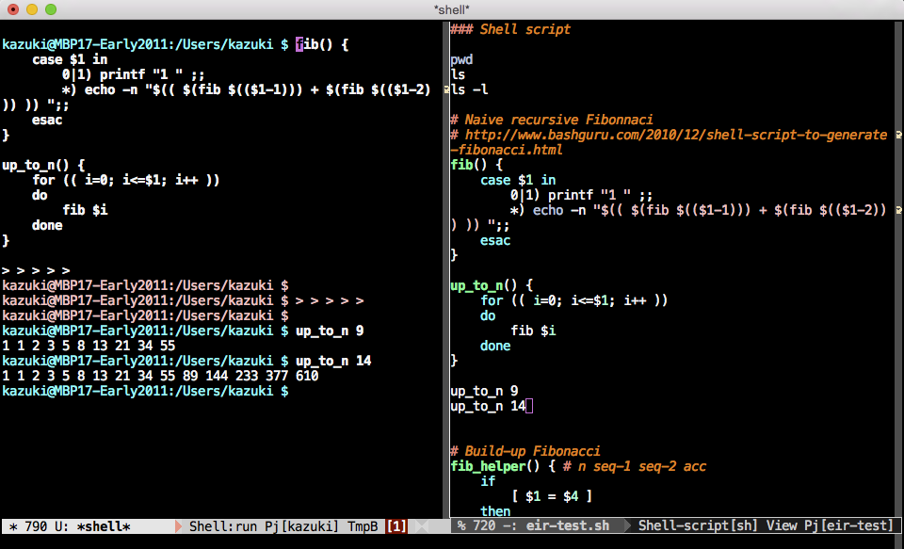The image size is (904, 549).
Task: Click the '[ $1 = $4 ]' test line
Action: 551,496
